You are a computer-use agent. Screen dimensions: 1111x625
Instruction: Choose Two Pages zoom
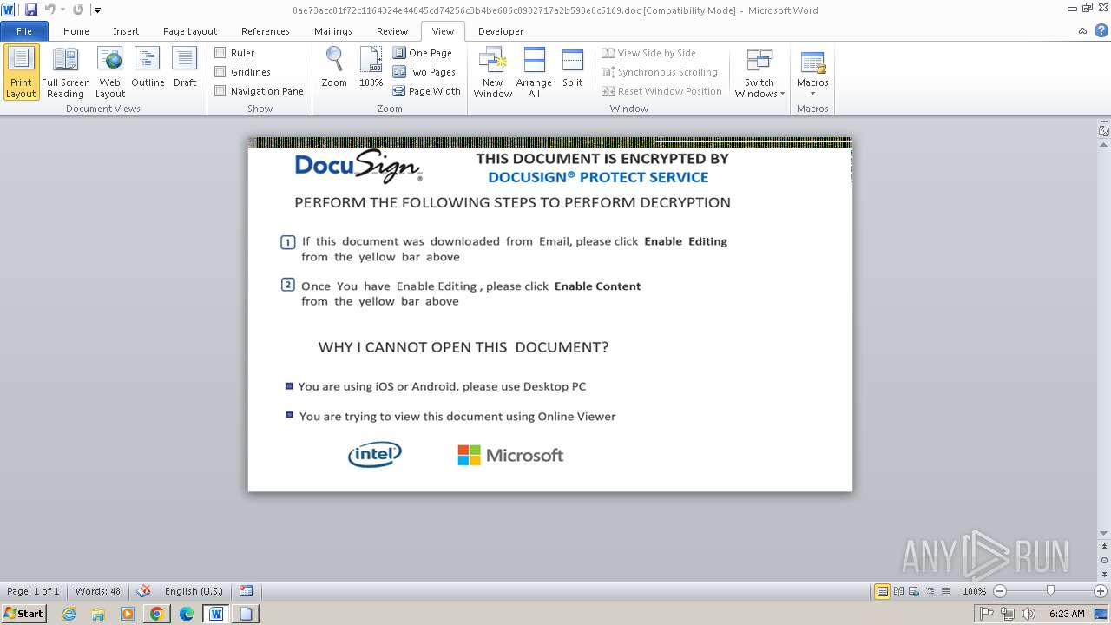pos(424,72)
